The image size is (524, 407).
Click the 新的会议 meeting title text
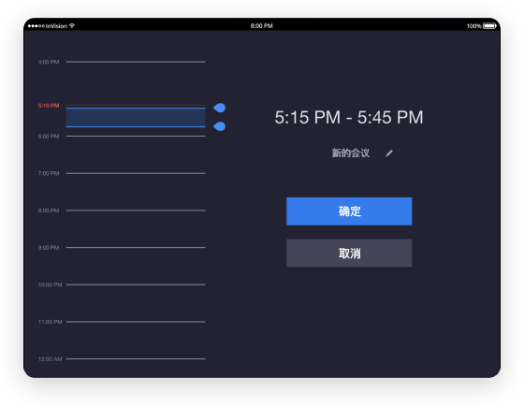(351, 153)
